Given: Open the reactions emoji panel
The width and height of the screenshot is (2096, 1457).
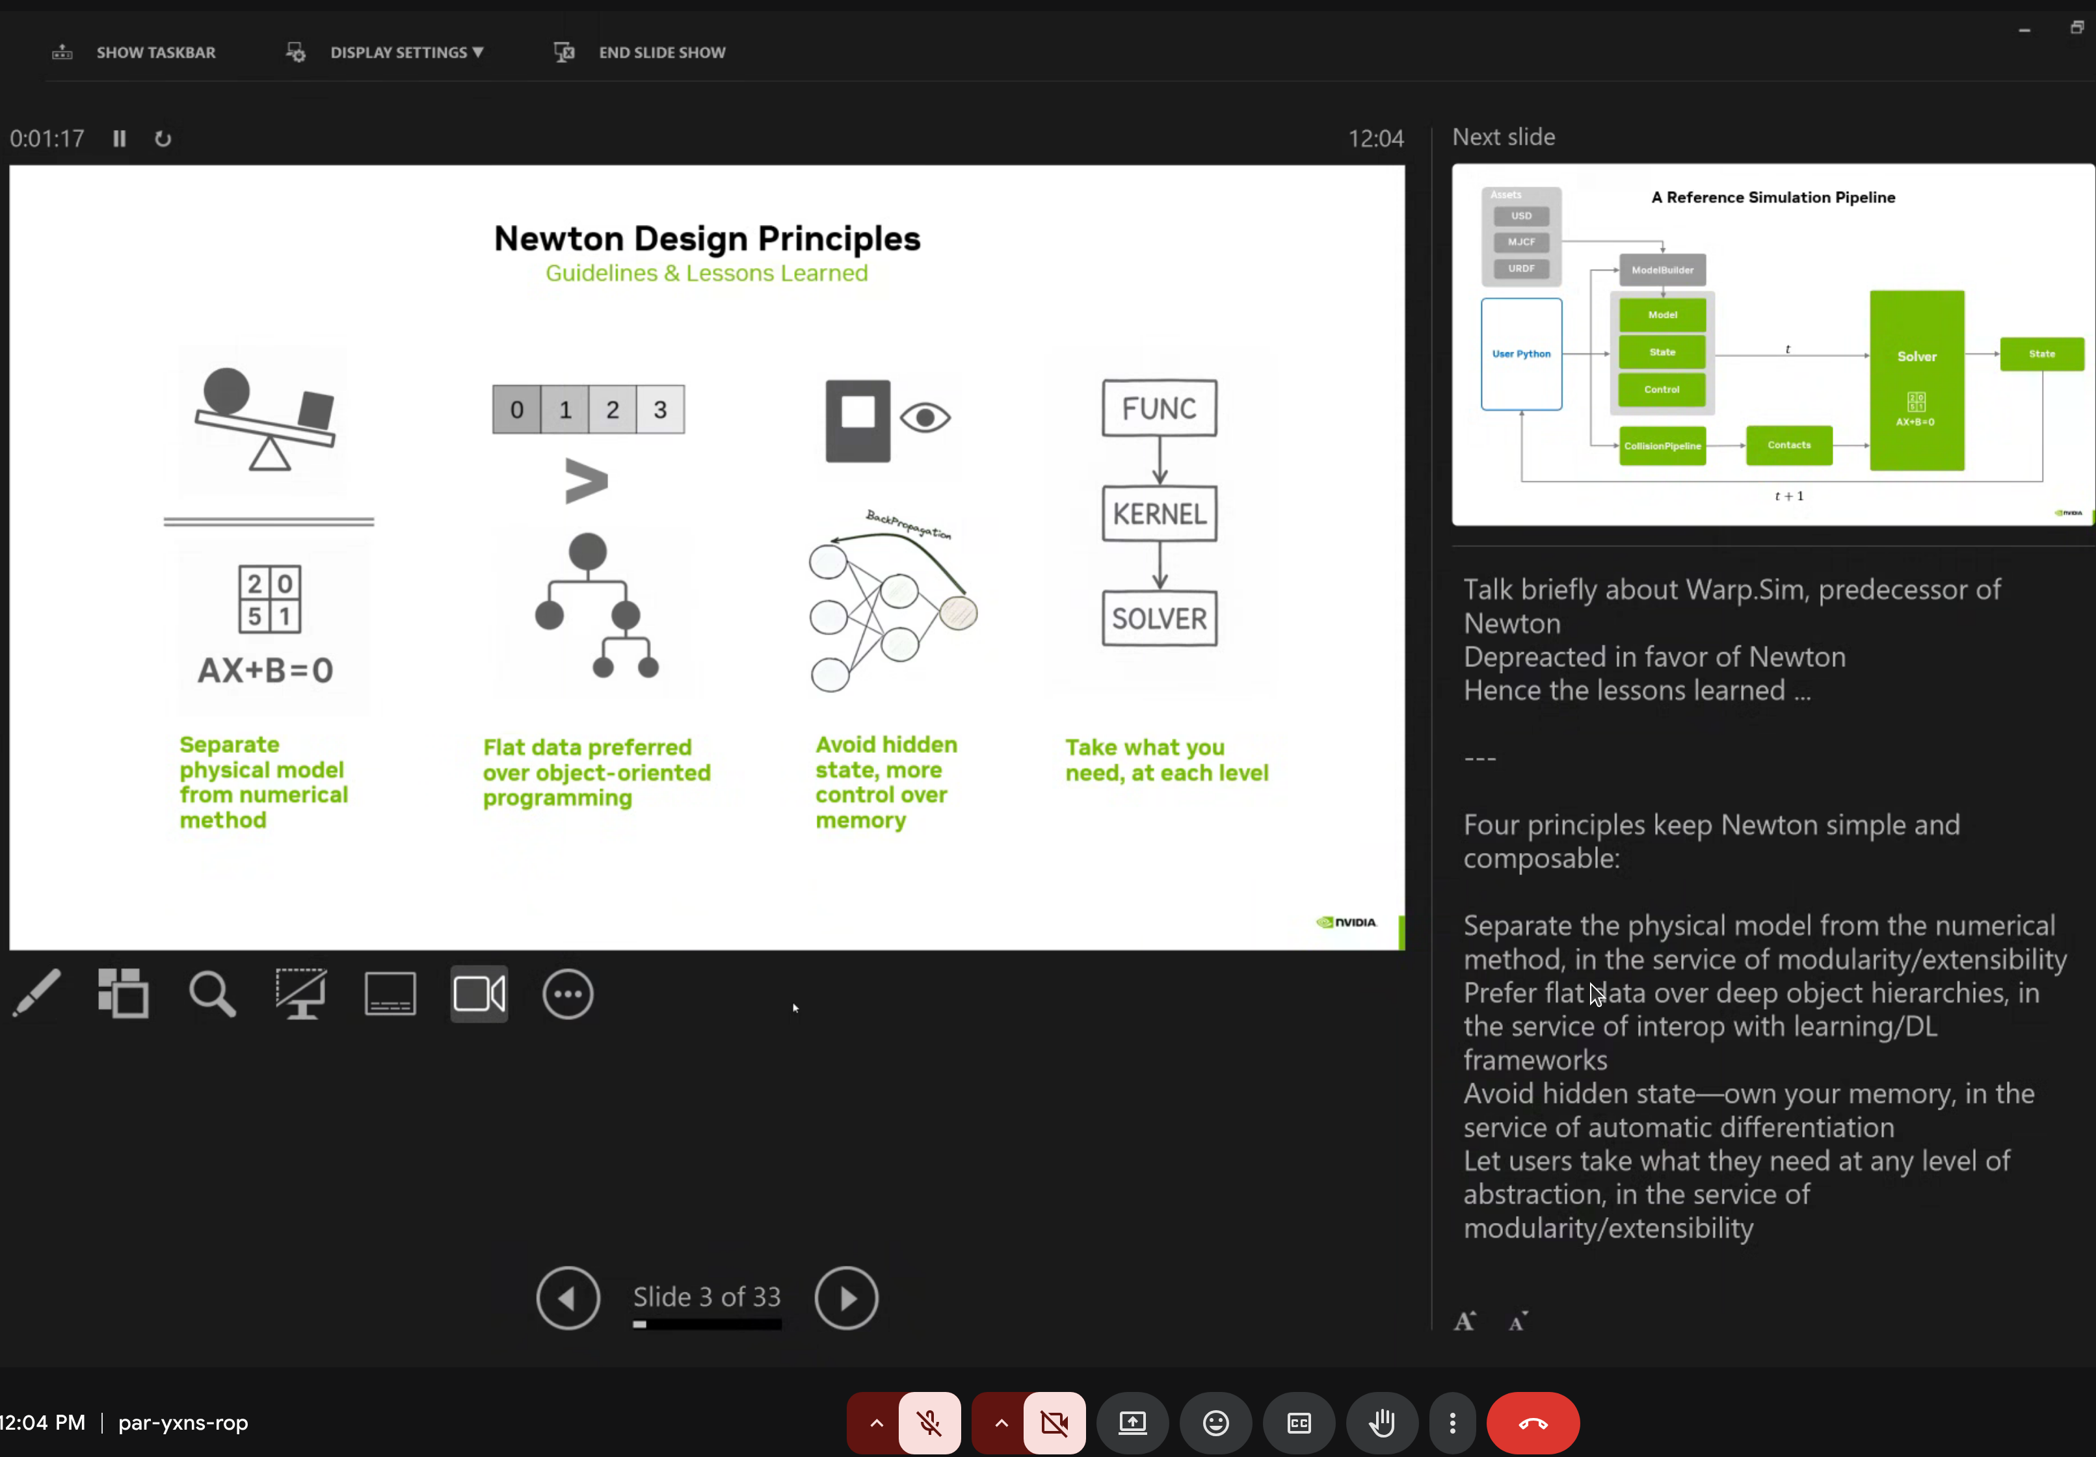Looking at the screenshot, I should tap(1216, 1423).
